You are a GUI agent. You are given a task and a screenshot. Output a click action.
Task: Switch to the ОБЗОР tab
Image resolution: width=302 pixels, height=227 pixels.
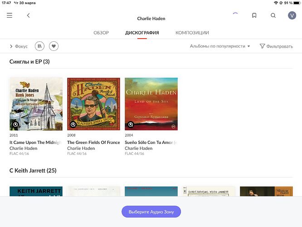pyautogui.click(x=101, y=33)
